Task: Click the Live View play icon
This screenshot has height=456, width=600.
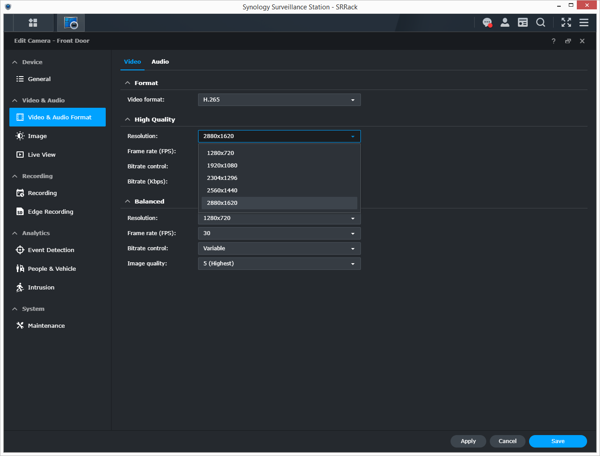Action: [20, 155]
